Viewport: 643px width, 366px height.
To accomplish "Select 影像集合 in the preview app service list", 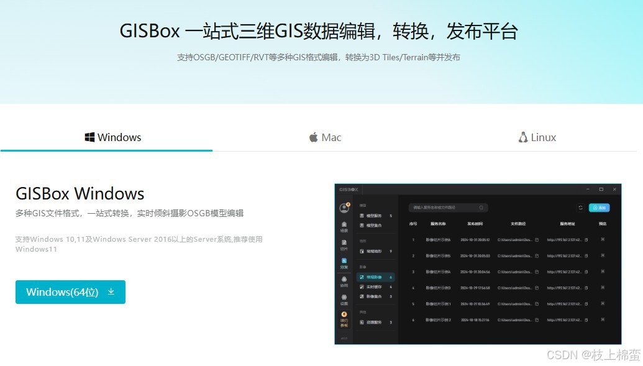I will click(376, 296).
